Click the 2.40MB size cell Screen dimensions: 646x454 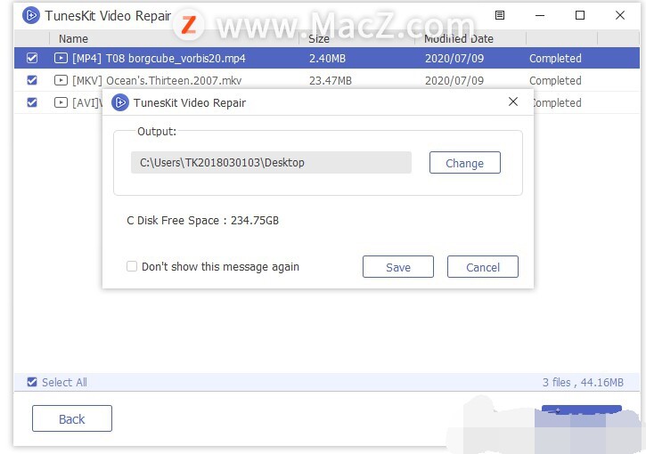click(328, 59)
